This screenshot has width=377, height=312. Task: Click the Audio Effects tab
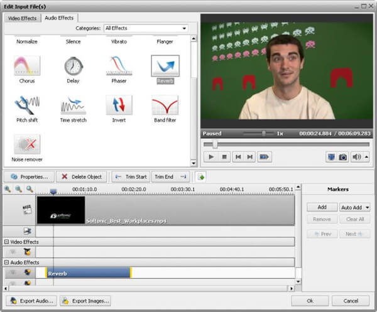pos(58,18)
